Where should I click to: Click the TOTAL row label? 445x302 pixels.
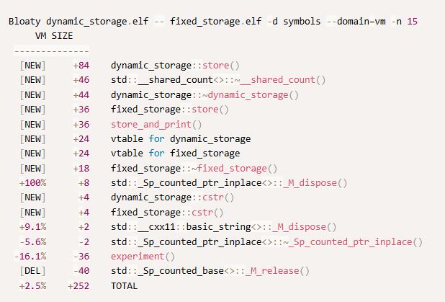click(124, 285)
